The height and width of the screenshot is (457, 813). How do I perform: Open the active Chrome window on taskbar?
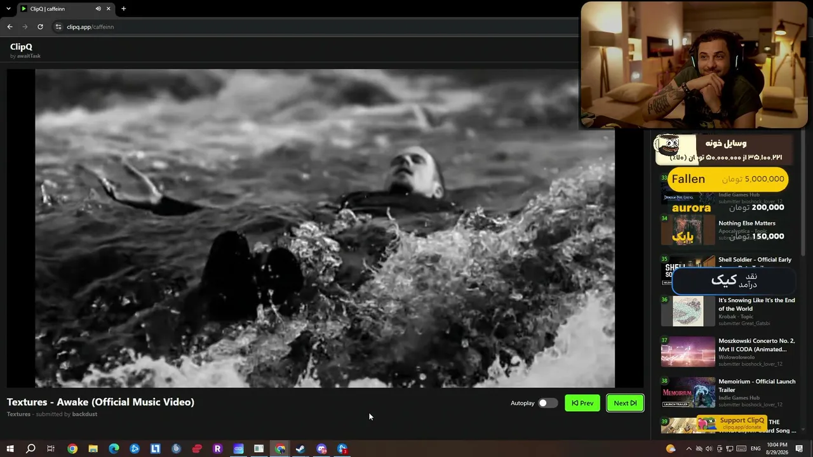(x=280, y=449)
